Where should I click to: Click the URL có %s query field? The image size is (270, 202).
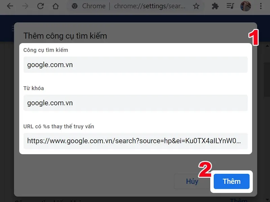click(135, 141)
